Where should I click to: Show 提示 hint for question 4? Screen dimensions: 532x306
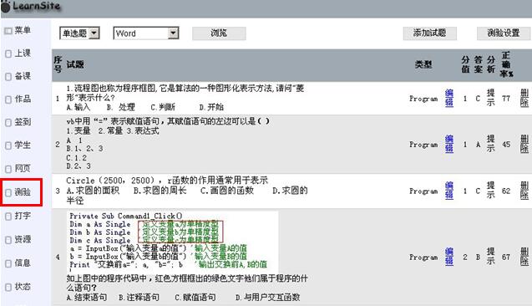click(x=490, y=257)
